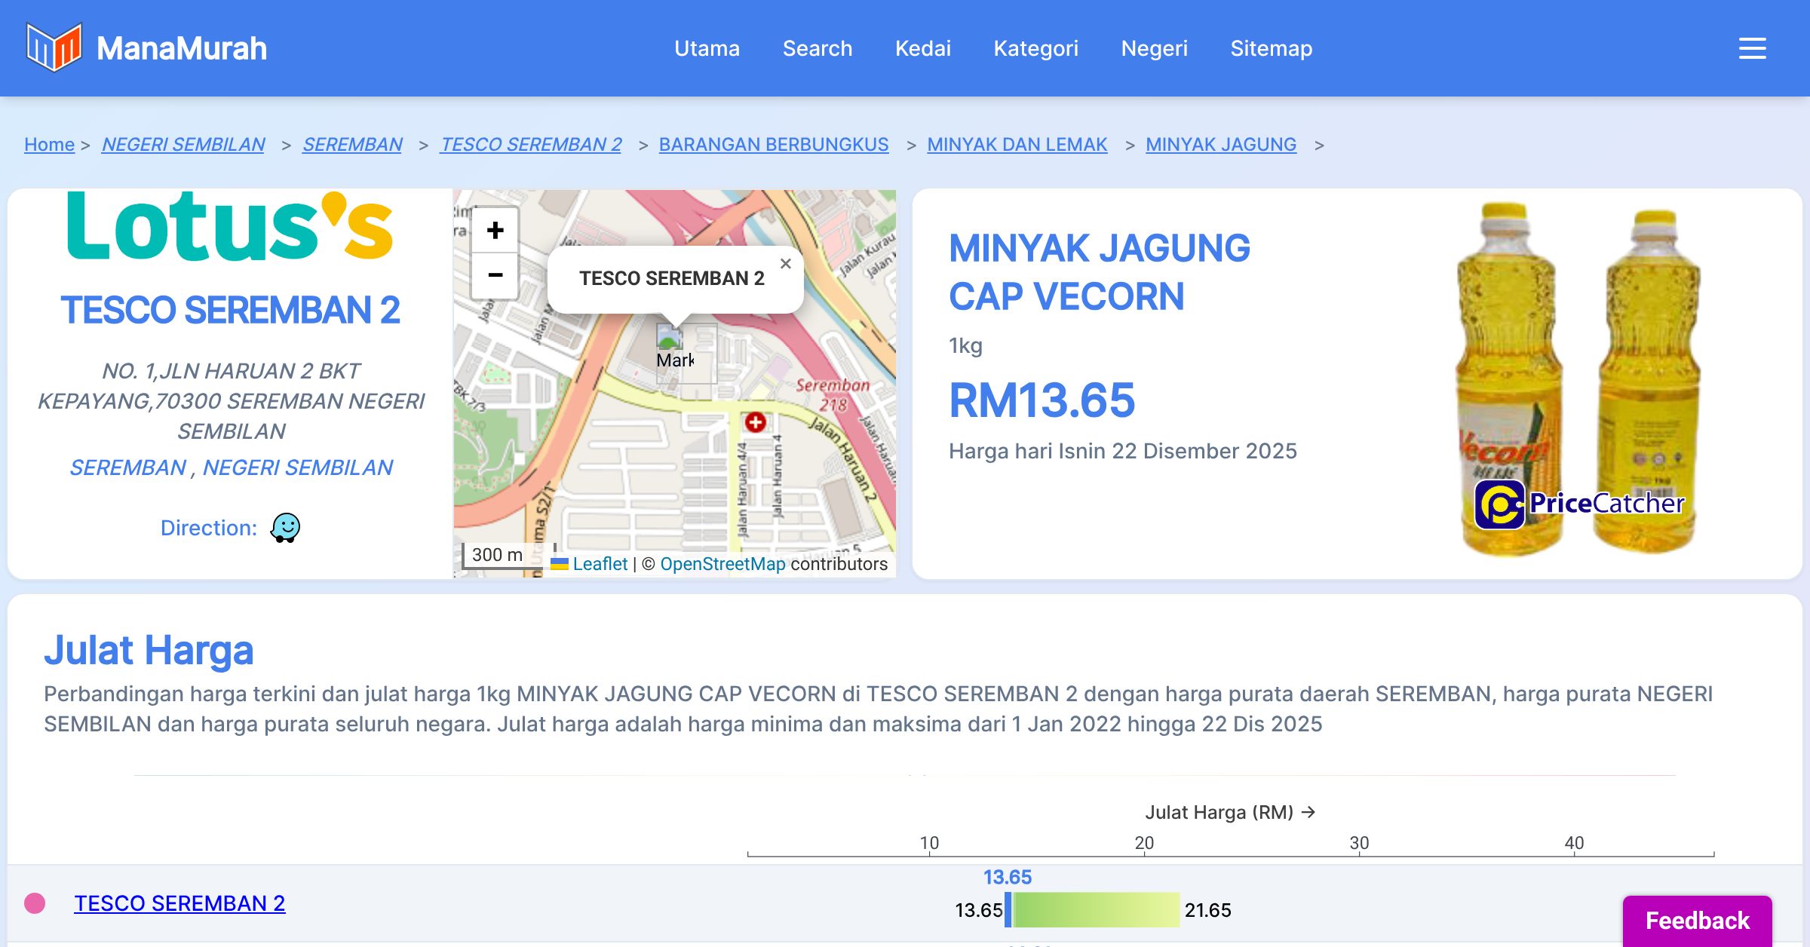This screenshot has height=947, width=1810.
Task: Click the pink dot beside TESCO SEREMBAN 2
Action: pyautogui.click(x=35, y=903)
